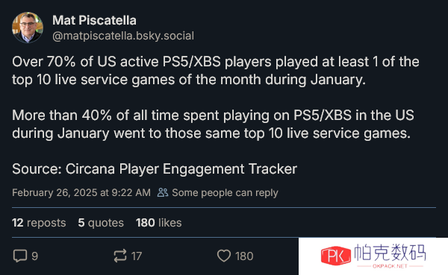Click the 180 count next to the heart
The height and width of the screenshot is (275, 448).
[x=244, y=256]
